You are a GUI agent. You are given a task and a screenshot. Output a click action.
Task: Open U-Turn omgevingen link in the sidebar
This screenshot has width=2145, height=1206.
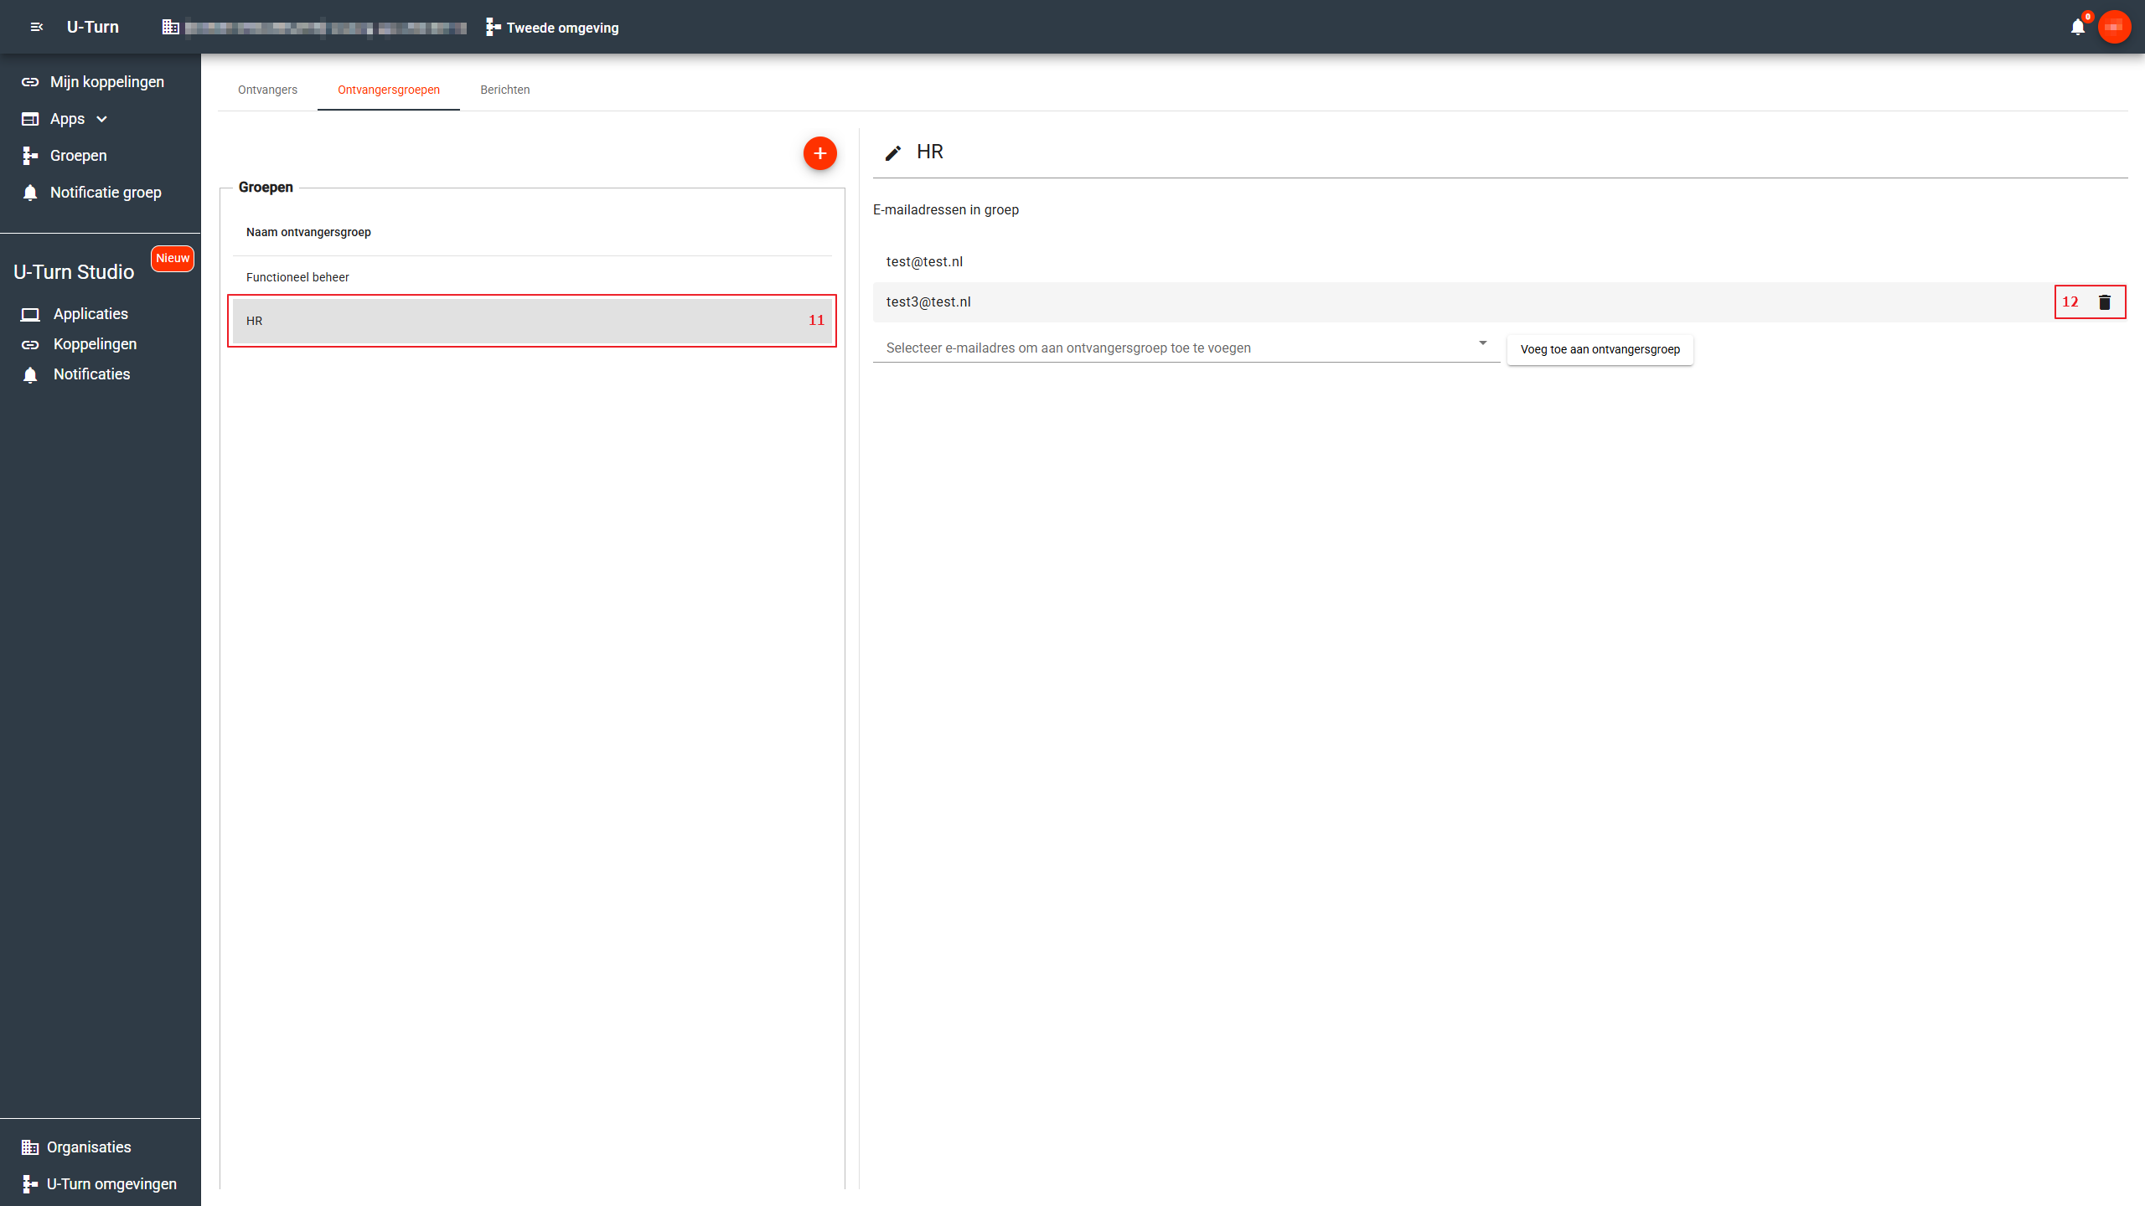pos(111,1184)
